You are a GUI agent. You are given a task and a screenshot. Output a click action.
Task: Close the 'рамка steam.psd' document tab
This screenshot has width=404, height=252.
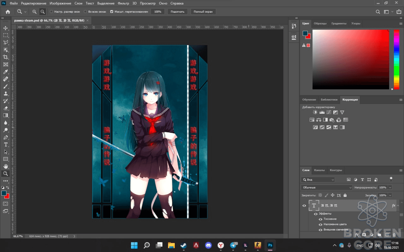tap(87, 20)
